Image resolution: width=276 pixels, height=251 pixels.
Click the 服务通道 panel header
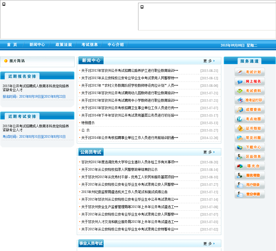[x=249, y=61]
